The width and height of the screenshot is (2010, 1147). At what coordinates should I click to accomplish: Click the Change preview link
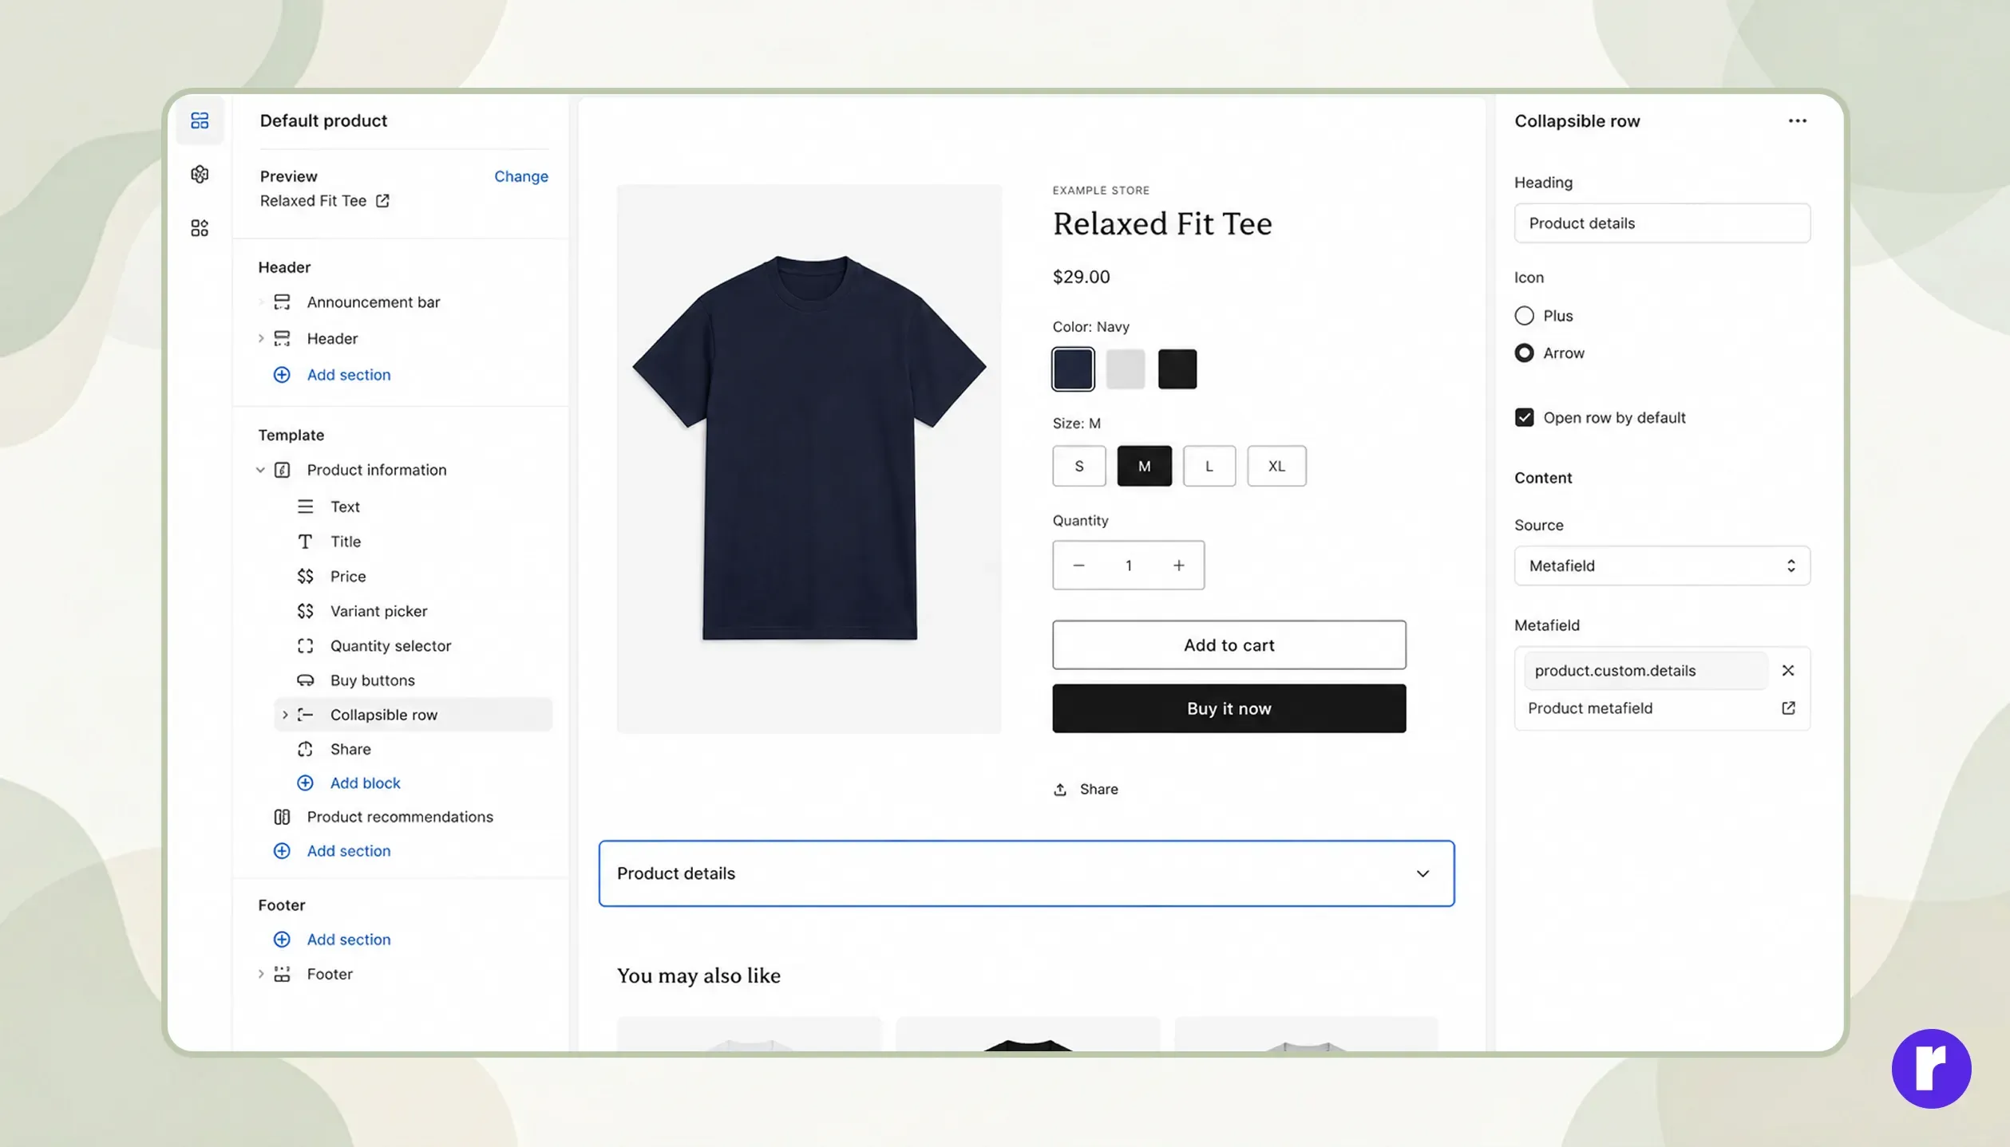click(x=520, y=176)
